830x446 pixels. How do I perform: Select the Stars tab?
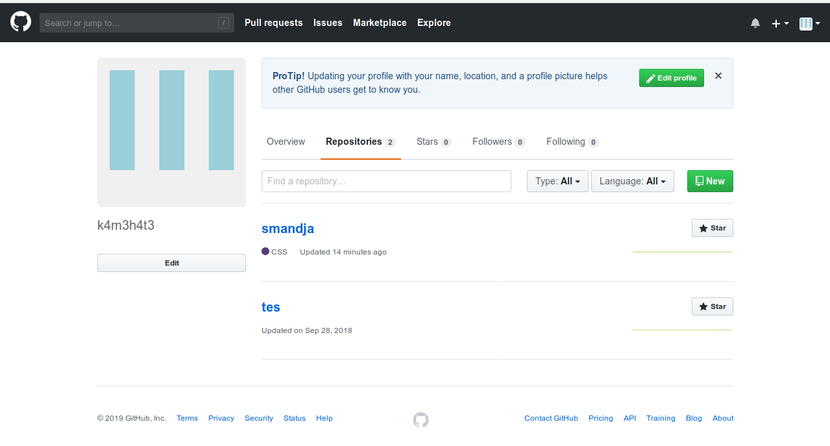pyautogui.click(x=433, y=142)
